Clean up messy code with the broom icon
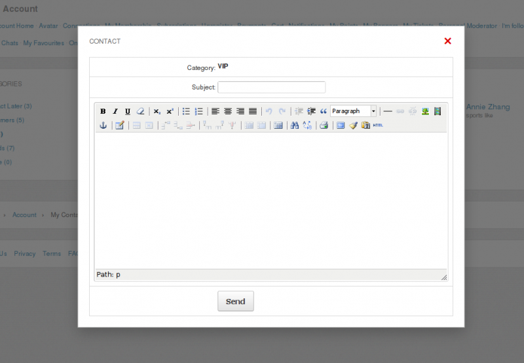 click(353, 126)
